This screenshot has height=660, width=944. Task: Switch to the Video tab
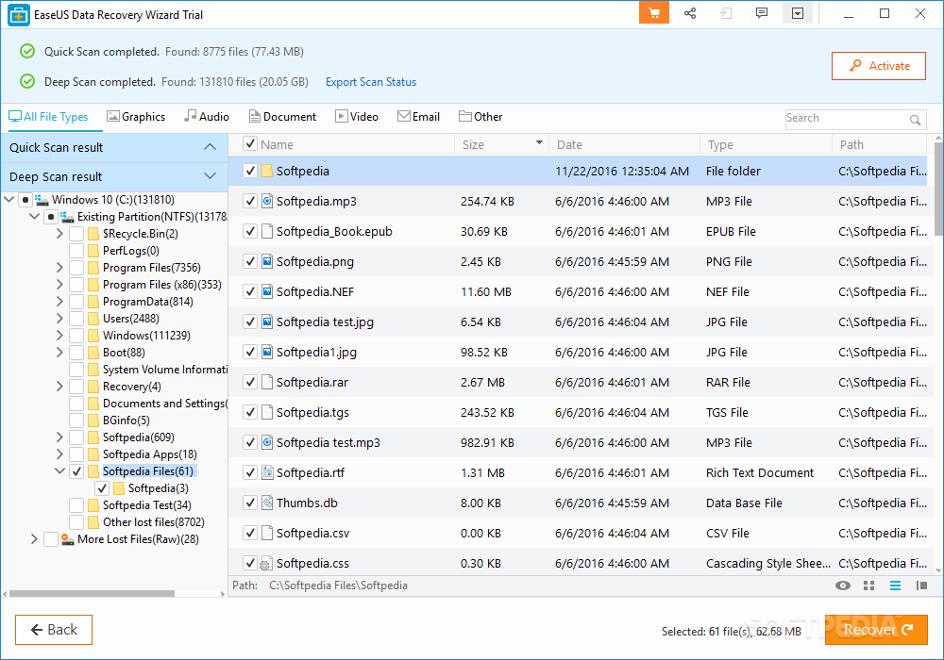pyautogui.click(x=357, y=117)
